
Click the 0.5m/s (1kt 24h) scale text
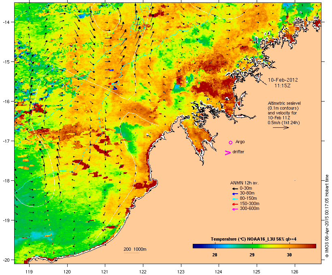(284, 123)
